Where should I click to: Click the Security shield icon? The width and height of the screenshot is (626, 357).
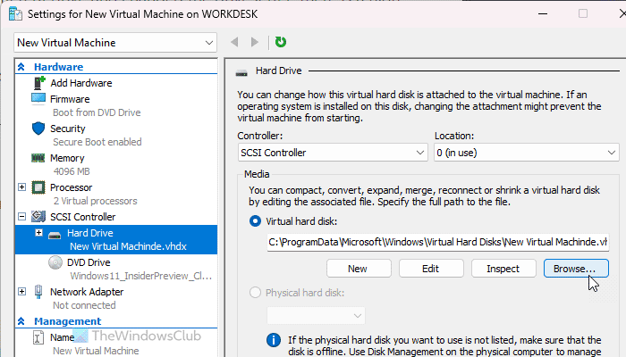click(x=38, y=129)
